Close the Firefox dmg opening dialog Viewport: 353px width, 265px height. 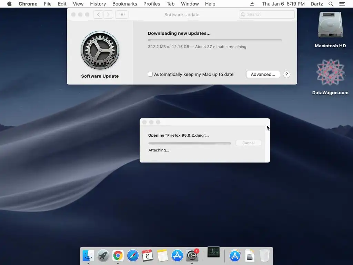[x=144, y=122]
